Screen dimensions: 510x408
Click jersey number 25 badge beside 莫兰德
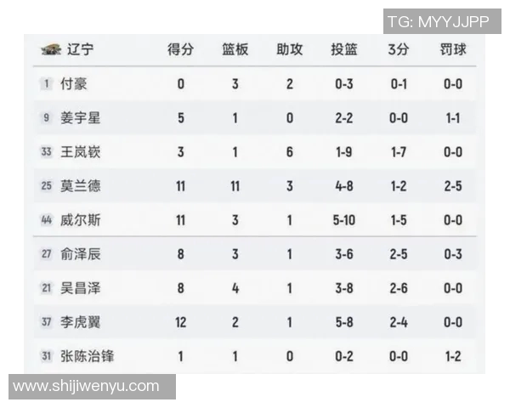pyautogui.click(x=46, y=185)
